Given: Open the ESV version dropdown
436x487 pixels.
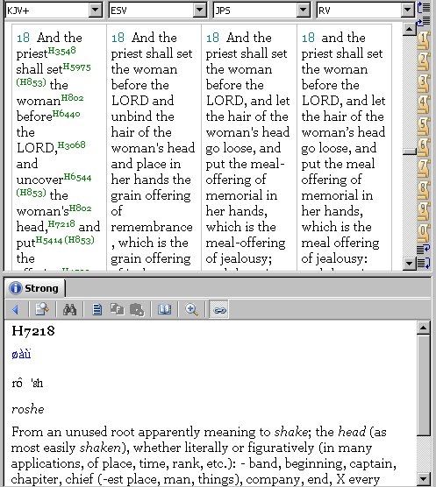Looking at the screenshot, I should (x=200, y=11).
